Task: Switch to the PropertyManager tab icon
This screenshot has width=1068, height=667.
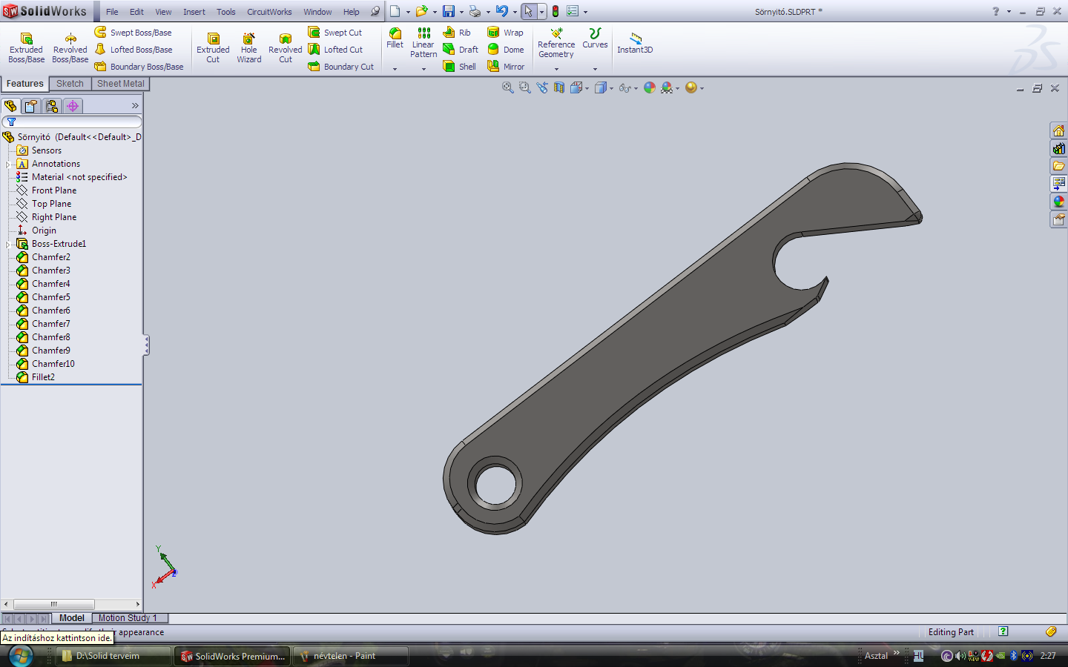Action: tap(31, 106)
